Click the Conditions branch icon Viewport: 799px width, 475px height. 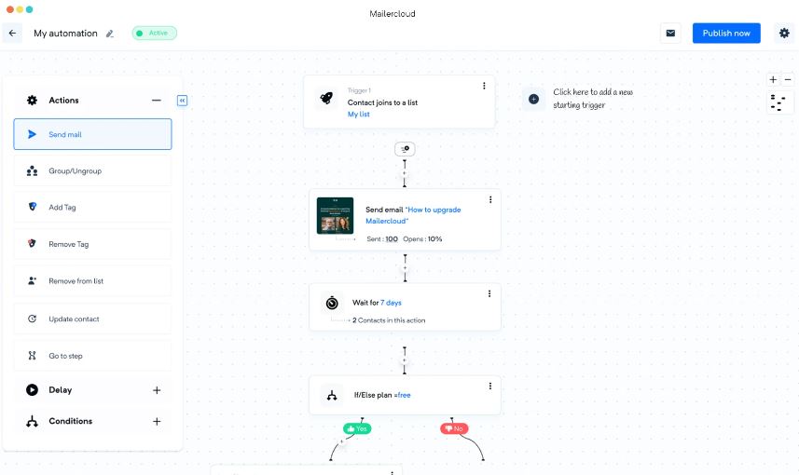(32, 421)
